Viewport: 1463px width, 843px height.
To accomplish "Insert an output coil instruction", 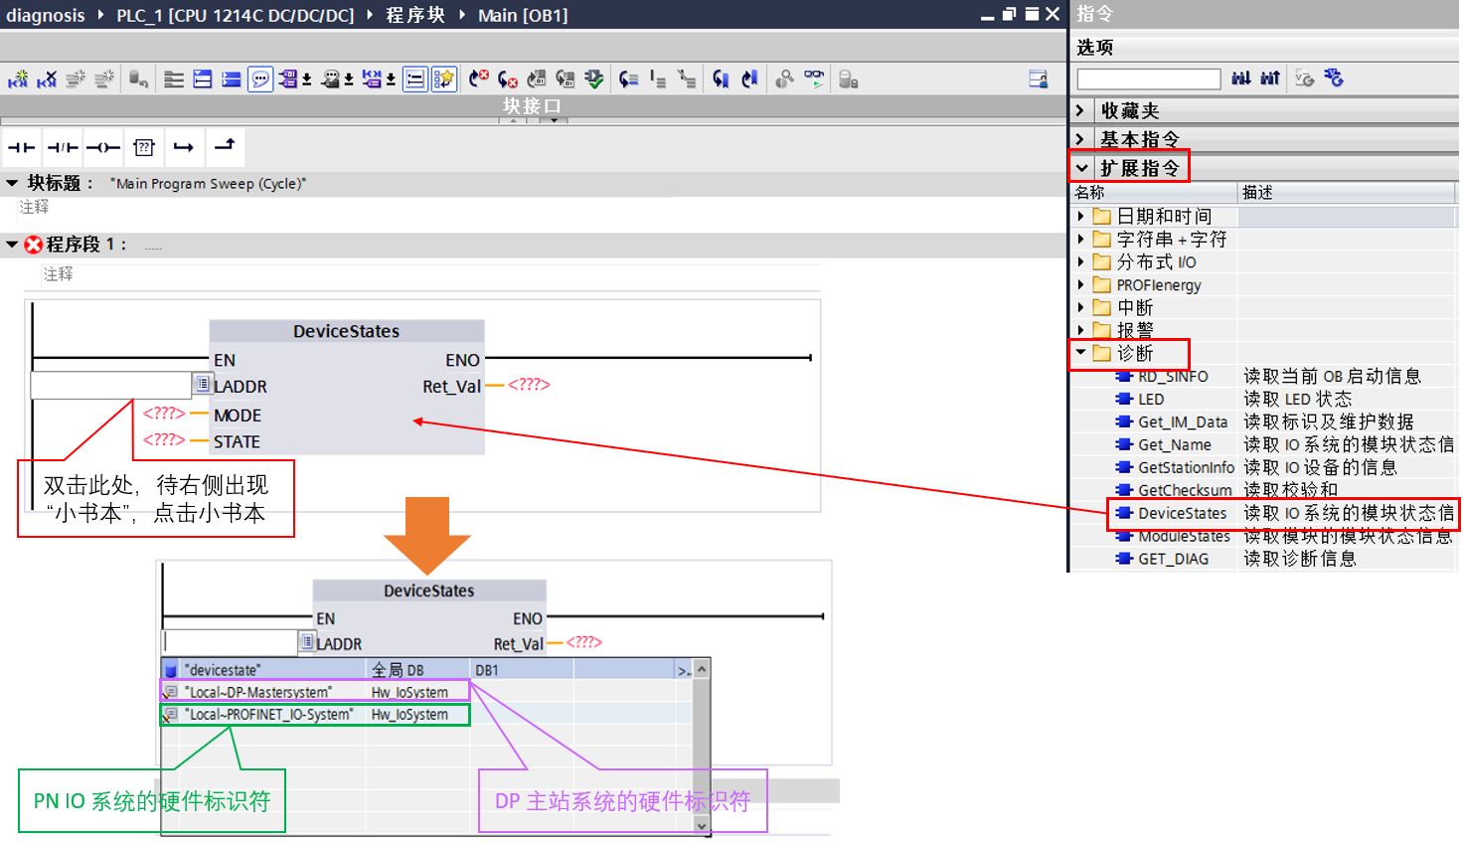I will click(x=102, y=148).
